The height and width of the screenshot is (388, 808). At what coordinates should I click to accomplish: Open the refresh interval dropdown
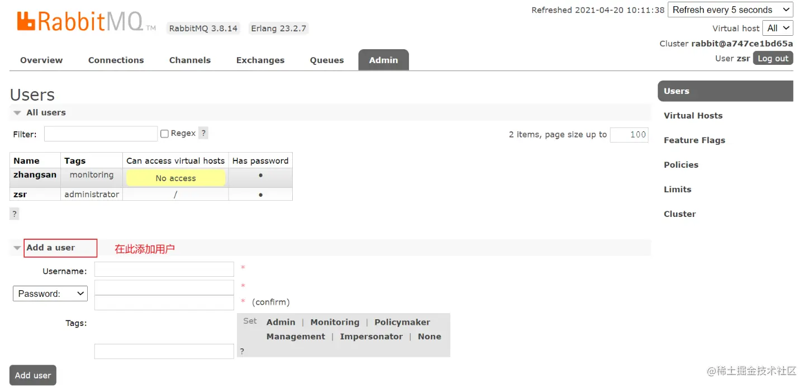click(730, 10)
